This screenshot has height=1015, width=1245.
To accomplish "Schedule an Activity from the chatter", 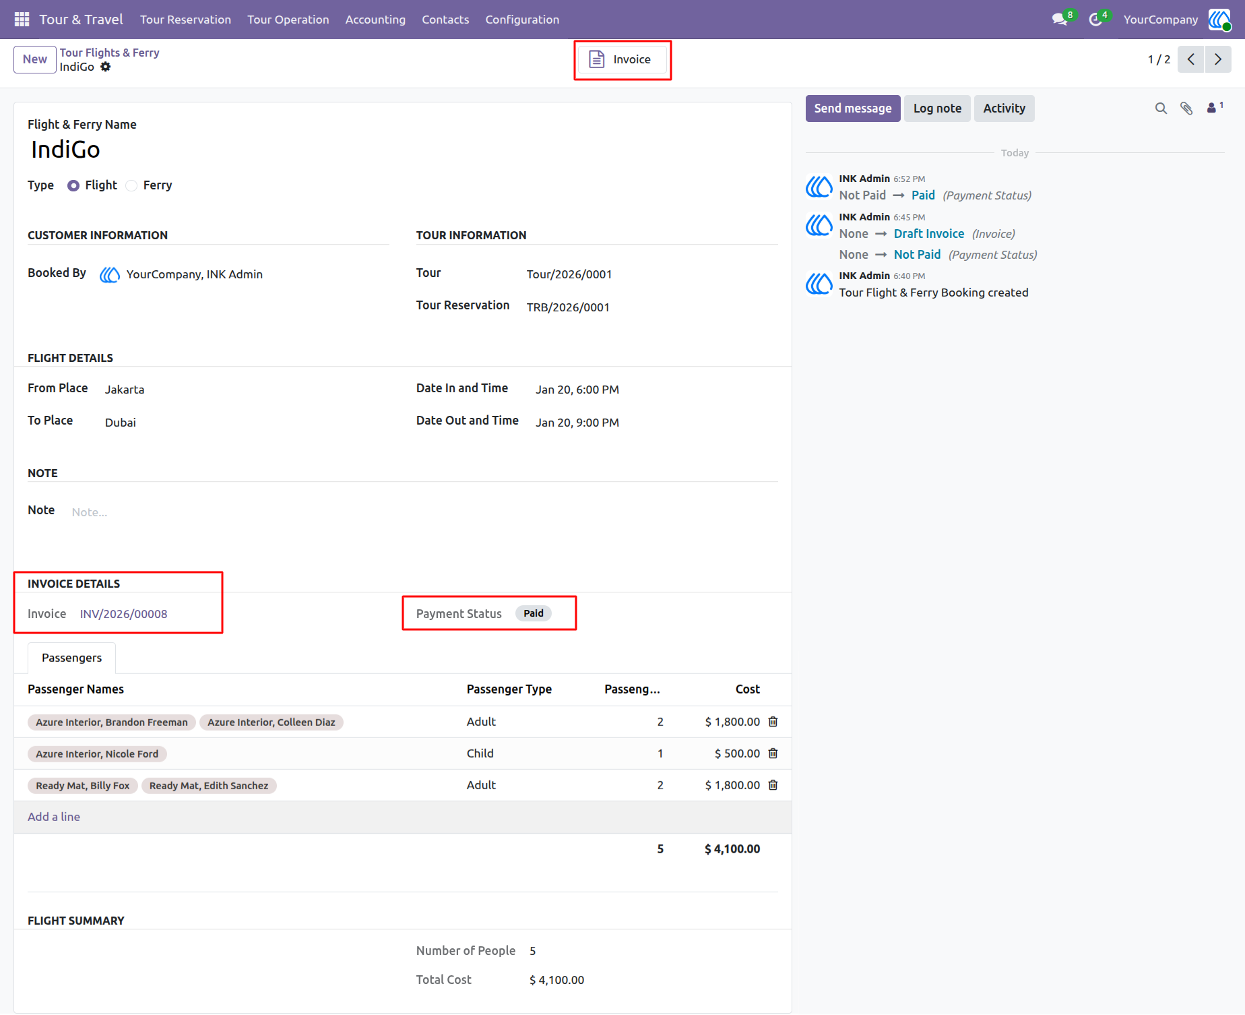I will (x=1004, y=109).
